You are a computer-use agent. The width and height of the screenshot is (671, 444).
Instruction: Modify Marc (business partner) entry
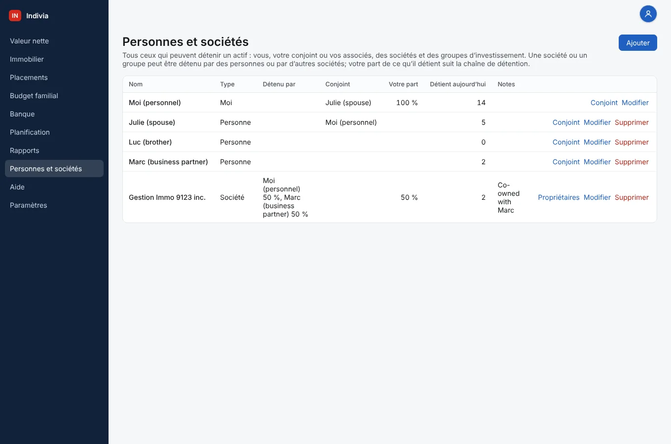pos(597,162)
